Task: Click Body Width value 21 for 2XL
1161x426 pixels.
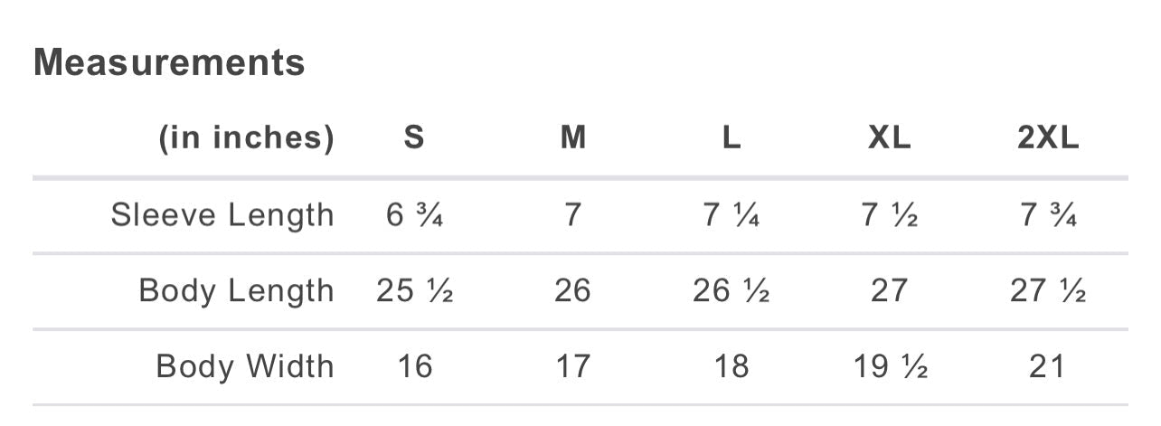Action: [1048, 366]
